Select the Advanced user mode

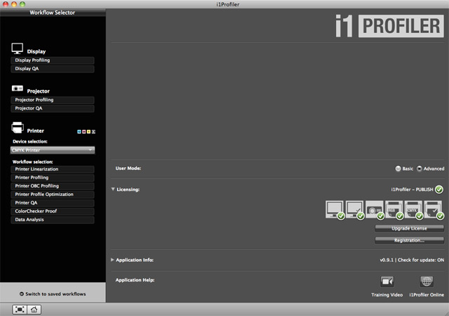[x=420, y=169]
